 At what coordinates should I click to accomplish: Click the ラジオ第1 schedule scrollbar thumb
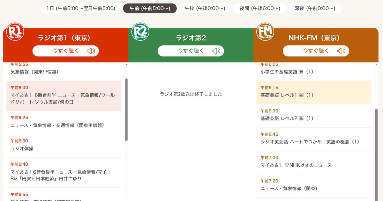coord(126,110)
